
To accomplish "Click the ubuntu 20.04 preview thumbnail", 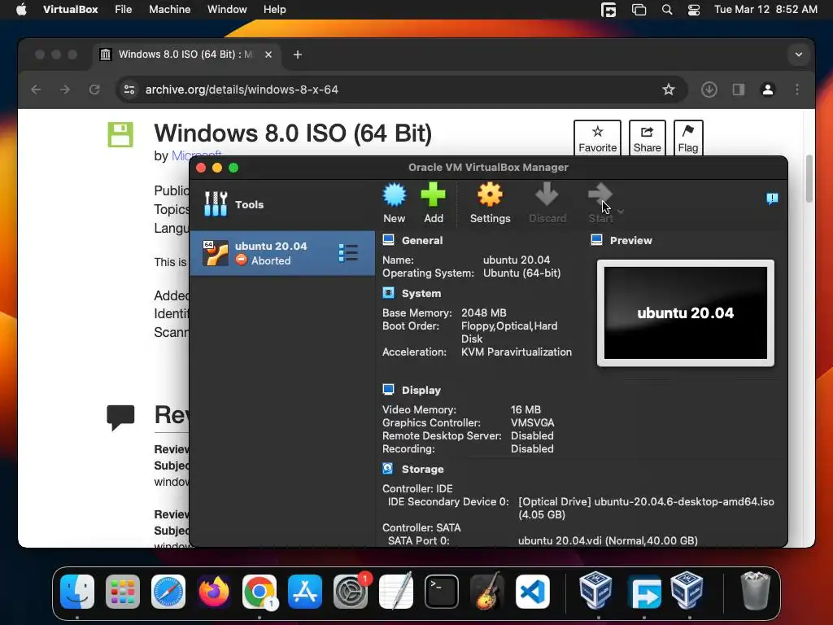I will click(x=685, y=313).
